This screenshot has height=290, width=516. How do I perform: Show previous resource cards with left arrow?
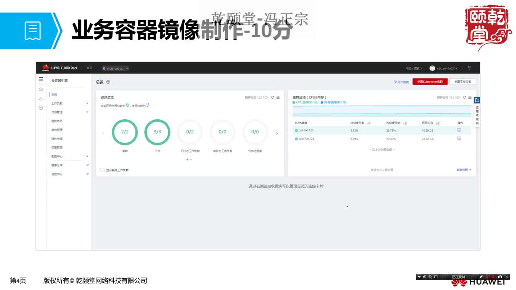coord(103,134)
